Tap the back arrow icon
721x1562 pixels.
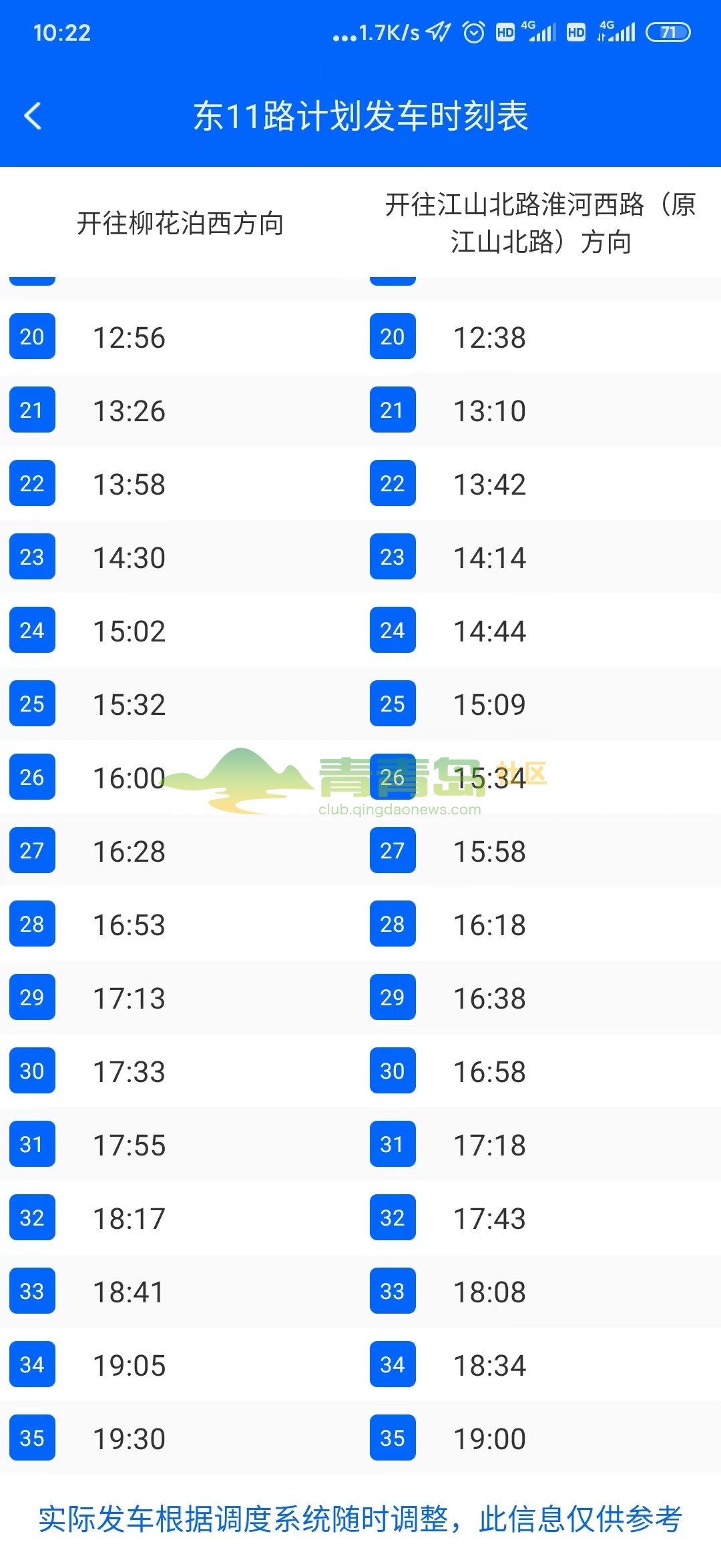[x=33, y=116]
